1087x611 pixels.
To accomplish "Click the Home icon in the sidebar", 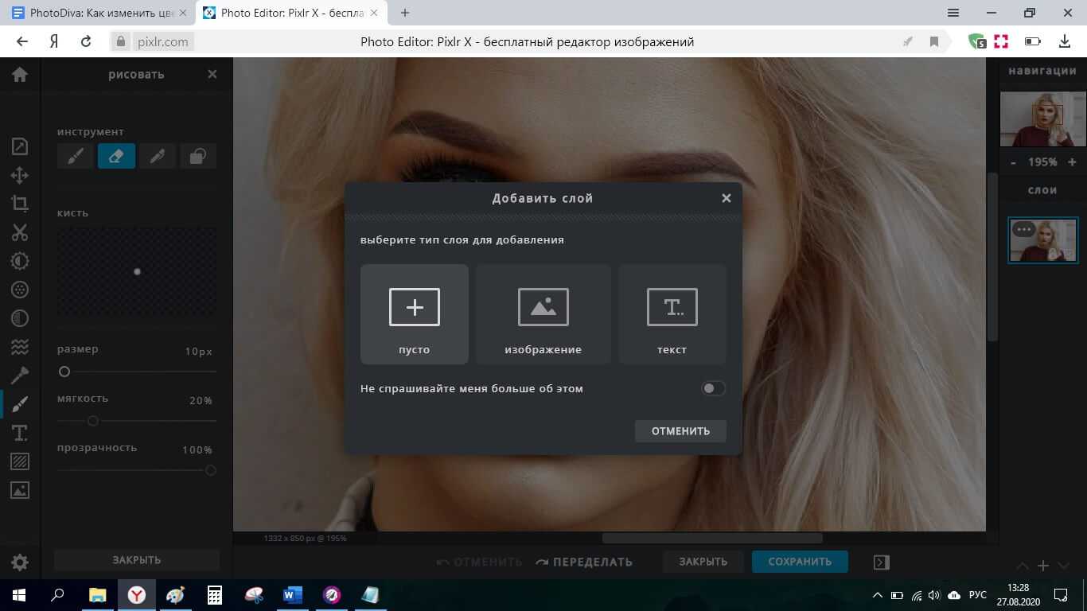I will (20, 74).
